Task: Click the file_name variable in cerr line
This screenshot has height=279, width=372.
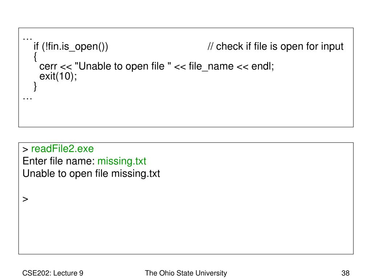Action: tap(211, 67)
